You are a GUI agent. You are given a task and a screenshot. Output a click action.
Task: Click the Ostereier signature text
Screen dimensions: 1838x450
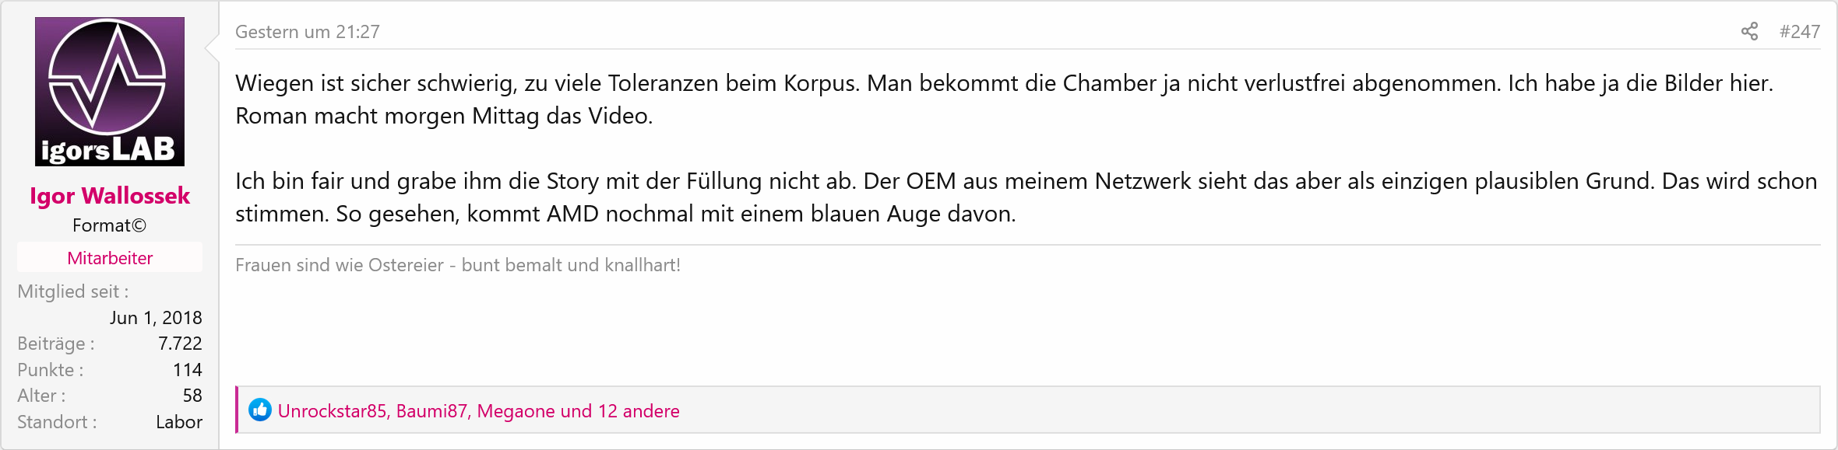[x=458, y=265]
